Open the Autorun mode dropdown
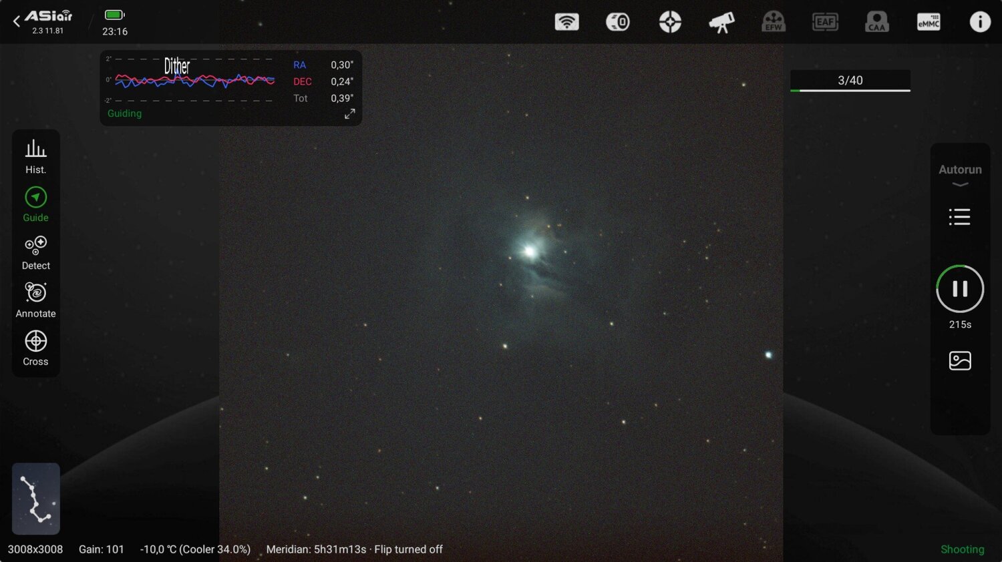The width and height of the screenshot is (1002, 562). pyautogui.click(x=960, y=174)
